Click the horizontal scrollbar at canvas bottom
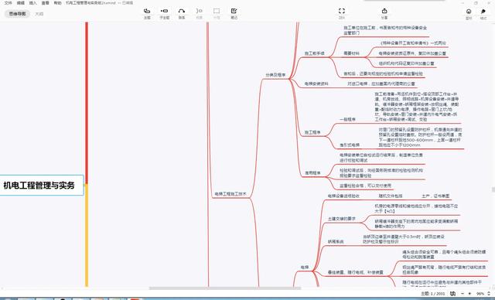The image size is (495, 300). pyautogui.click(x=225, y=288)
